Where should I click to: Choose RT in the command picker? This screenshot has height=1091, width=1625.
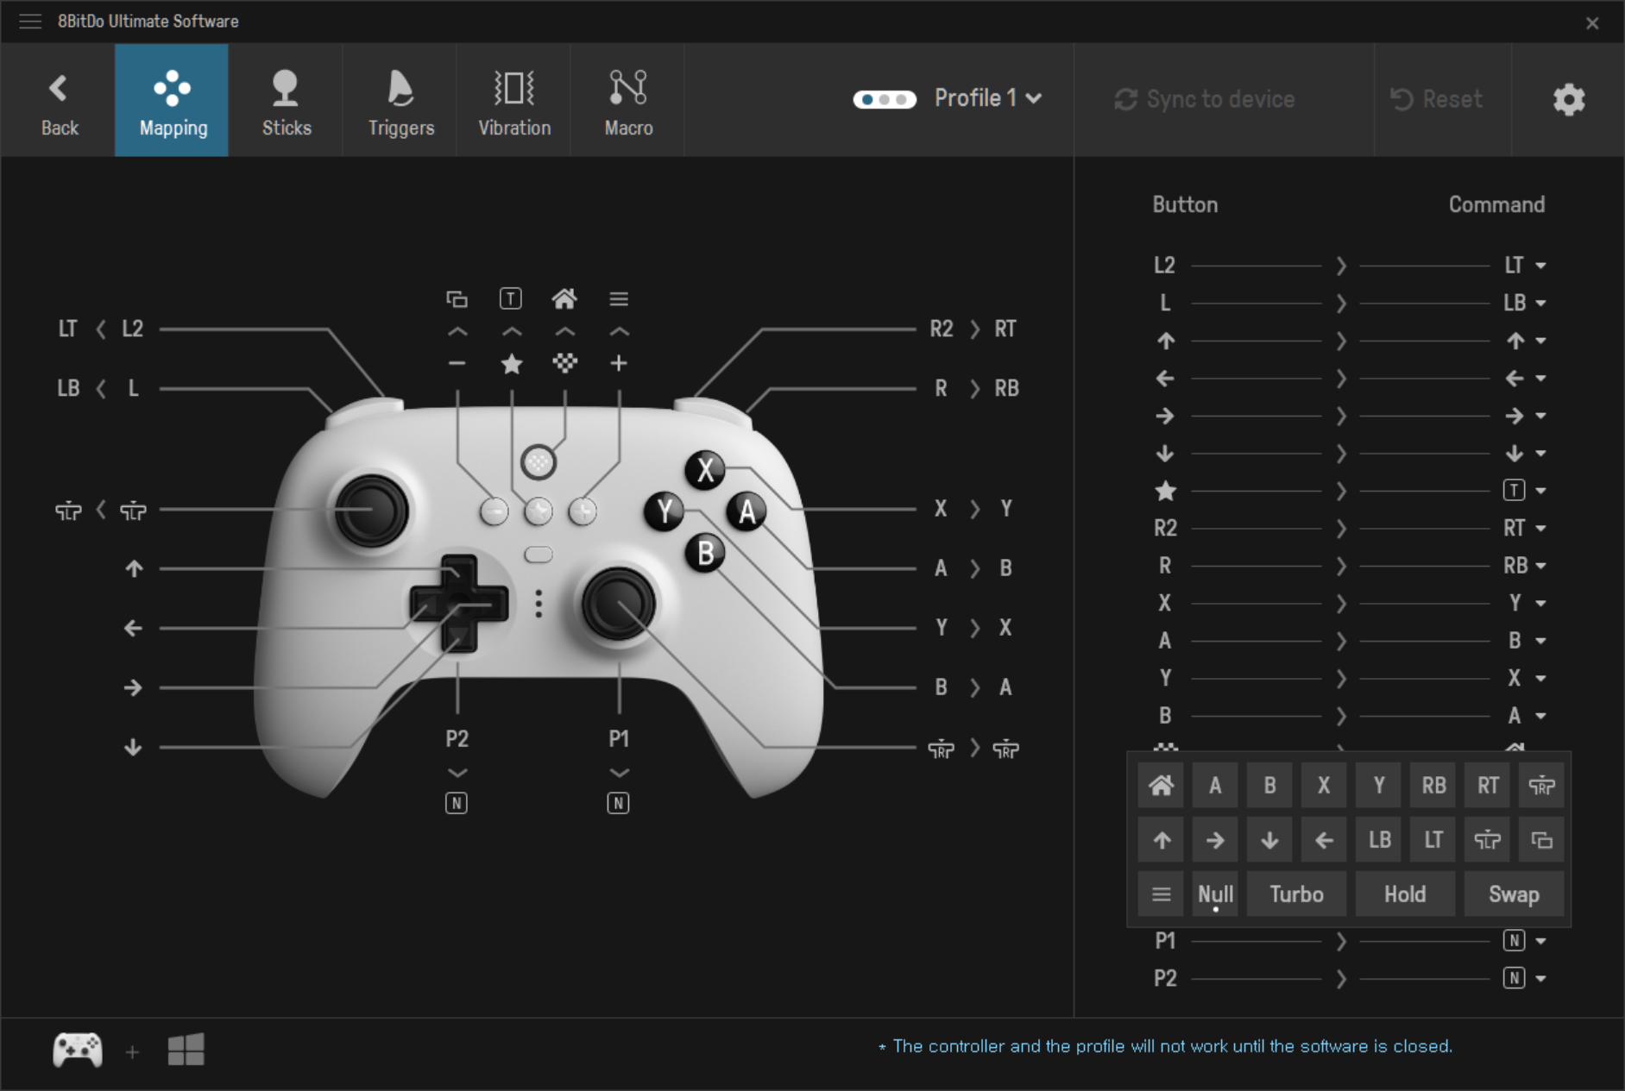tap(1488, 786)
